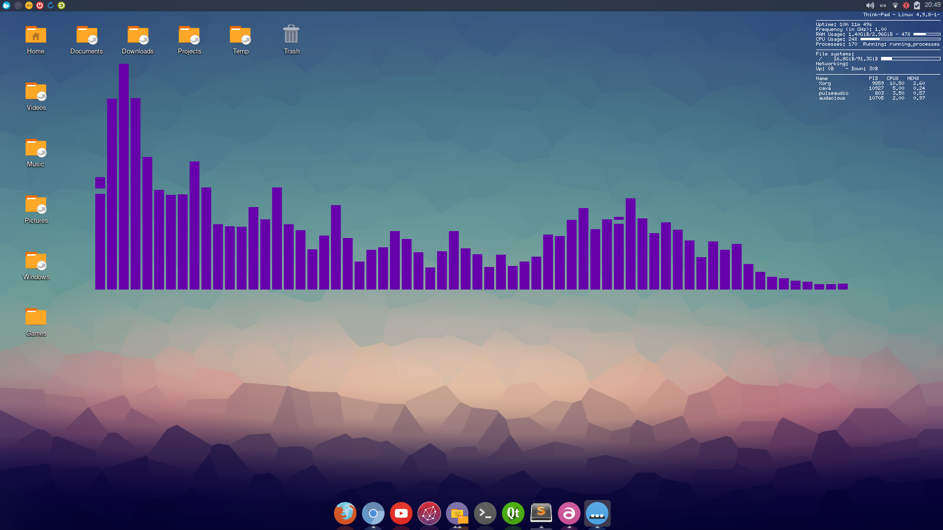Select the Music desktop folder
The height and width of the screenshot is (530, 943).
point(36,153)
